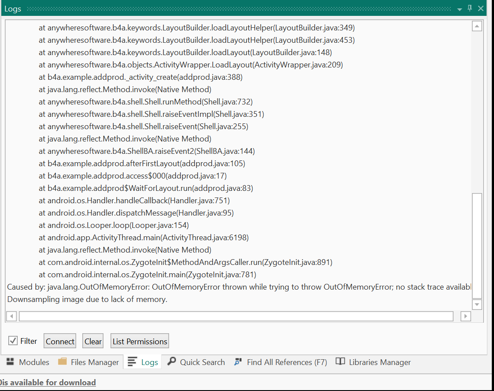This screenshot has width=494, height=391.
Task: Pin the Logs panel with pushpin icon
Action: [470, 8]
